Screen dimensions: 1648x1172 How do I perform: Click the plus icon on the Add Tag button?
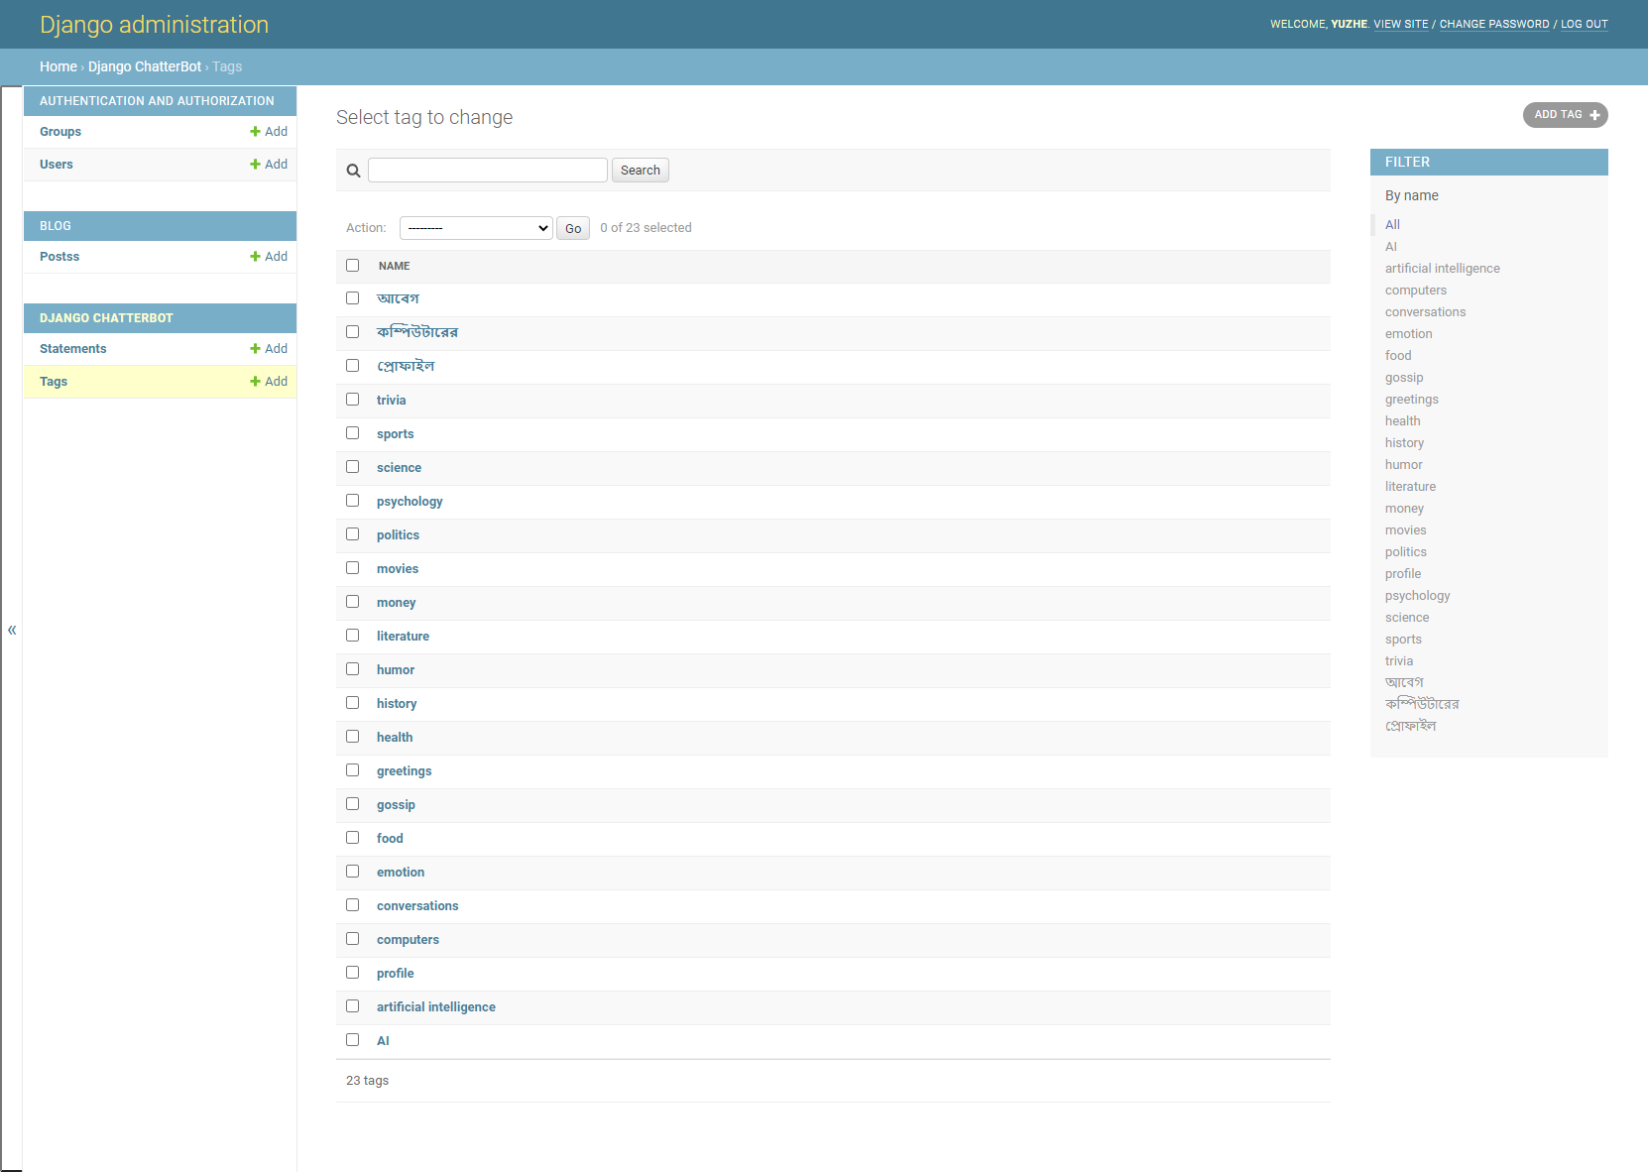click(x=1594, y=115)
